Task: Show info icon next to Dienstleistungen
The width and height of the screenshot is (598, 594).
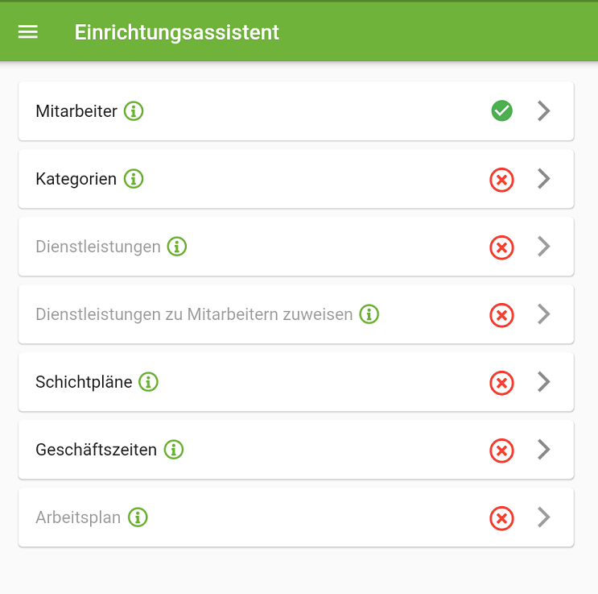Action: point(177,247)
